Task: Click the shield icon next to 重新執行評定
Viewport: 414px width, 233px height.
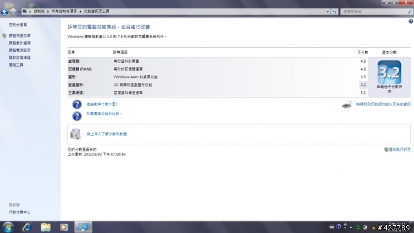Action: [x=386, y=150]
